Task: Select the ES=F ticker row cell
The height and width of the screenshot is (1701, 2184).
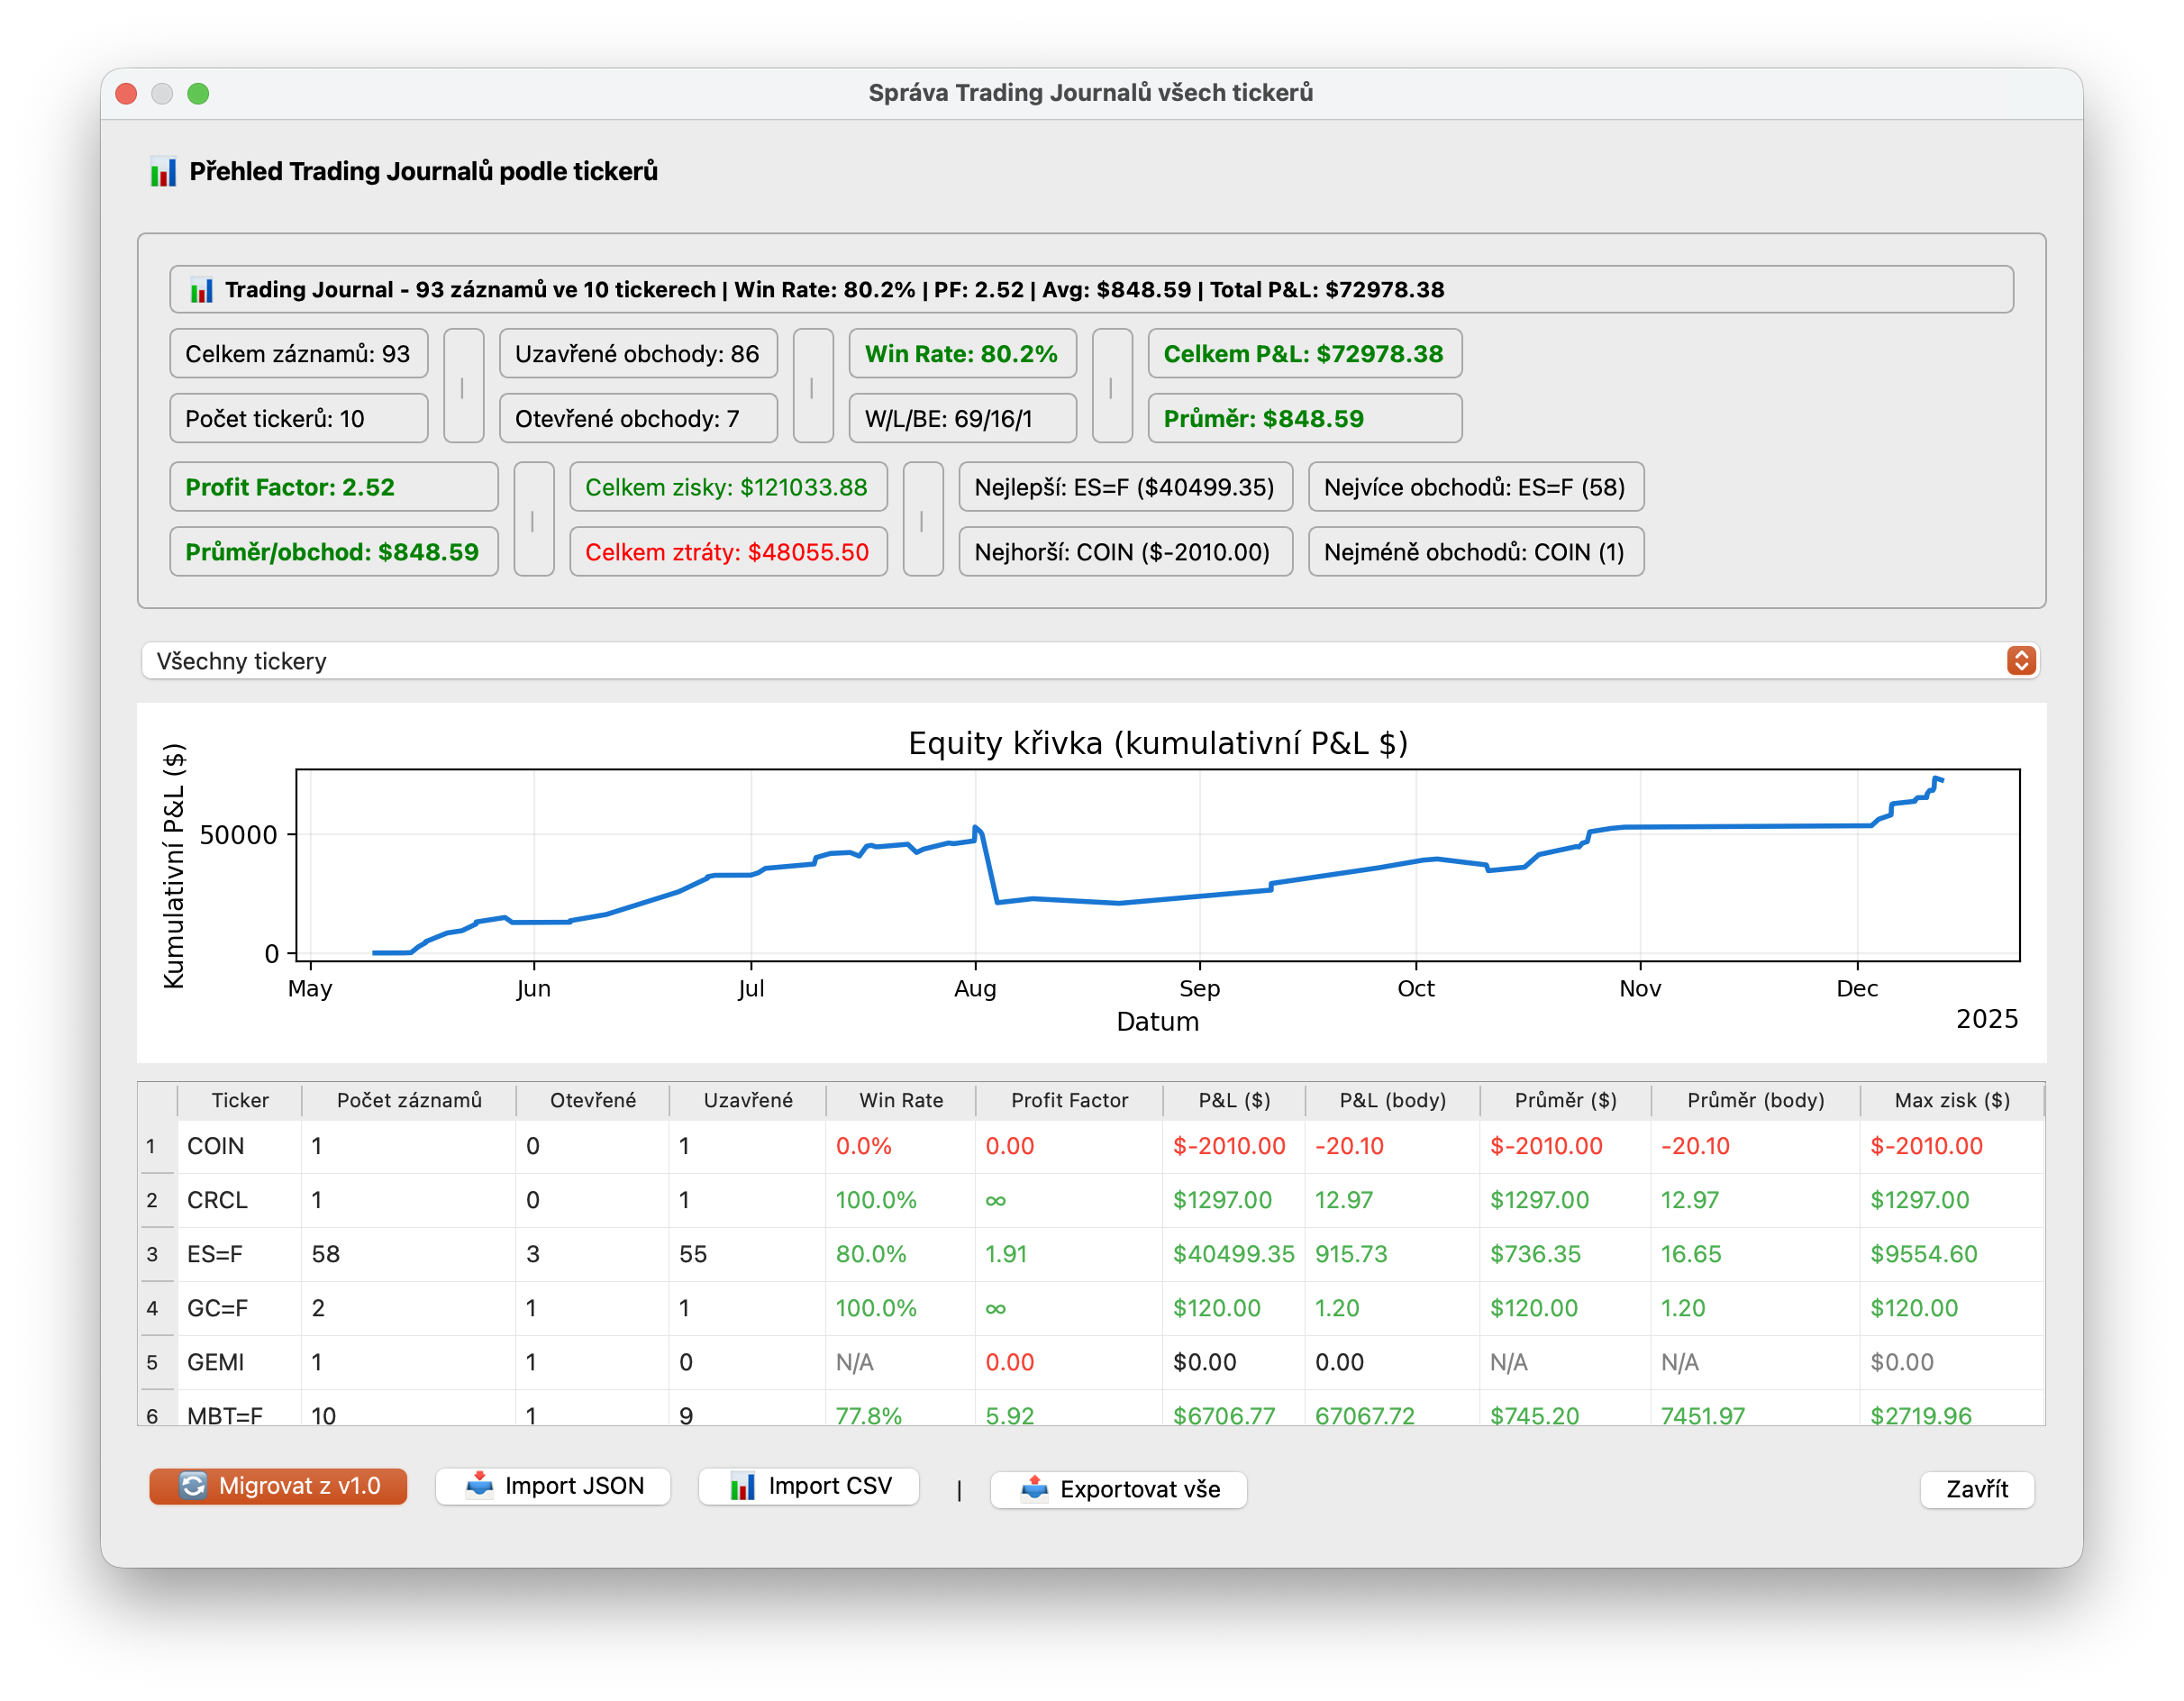Action: point(215,1254)
